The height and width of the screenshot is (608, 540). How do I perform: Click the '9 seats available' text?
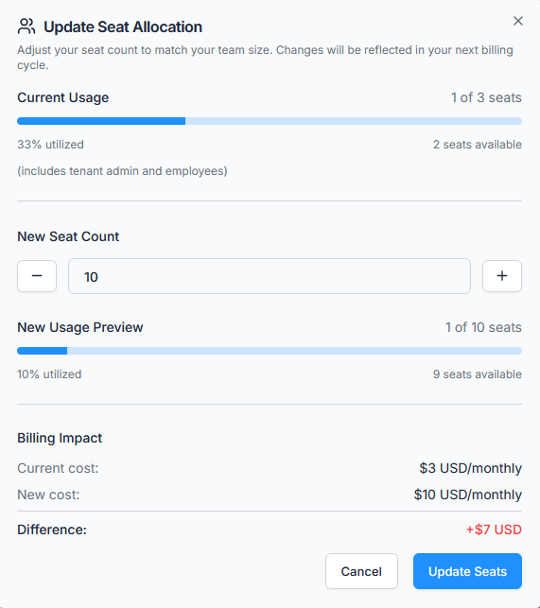478,374
